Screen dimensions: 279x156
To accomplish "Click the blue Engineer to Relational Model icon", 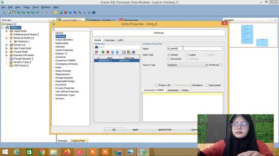I will tap(70, 13).
